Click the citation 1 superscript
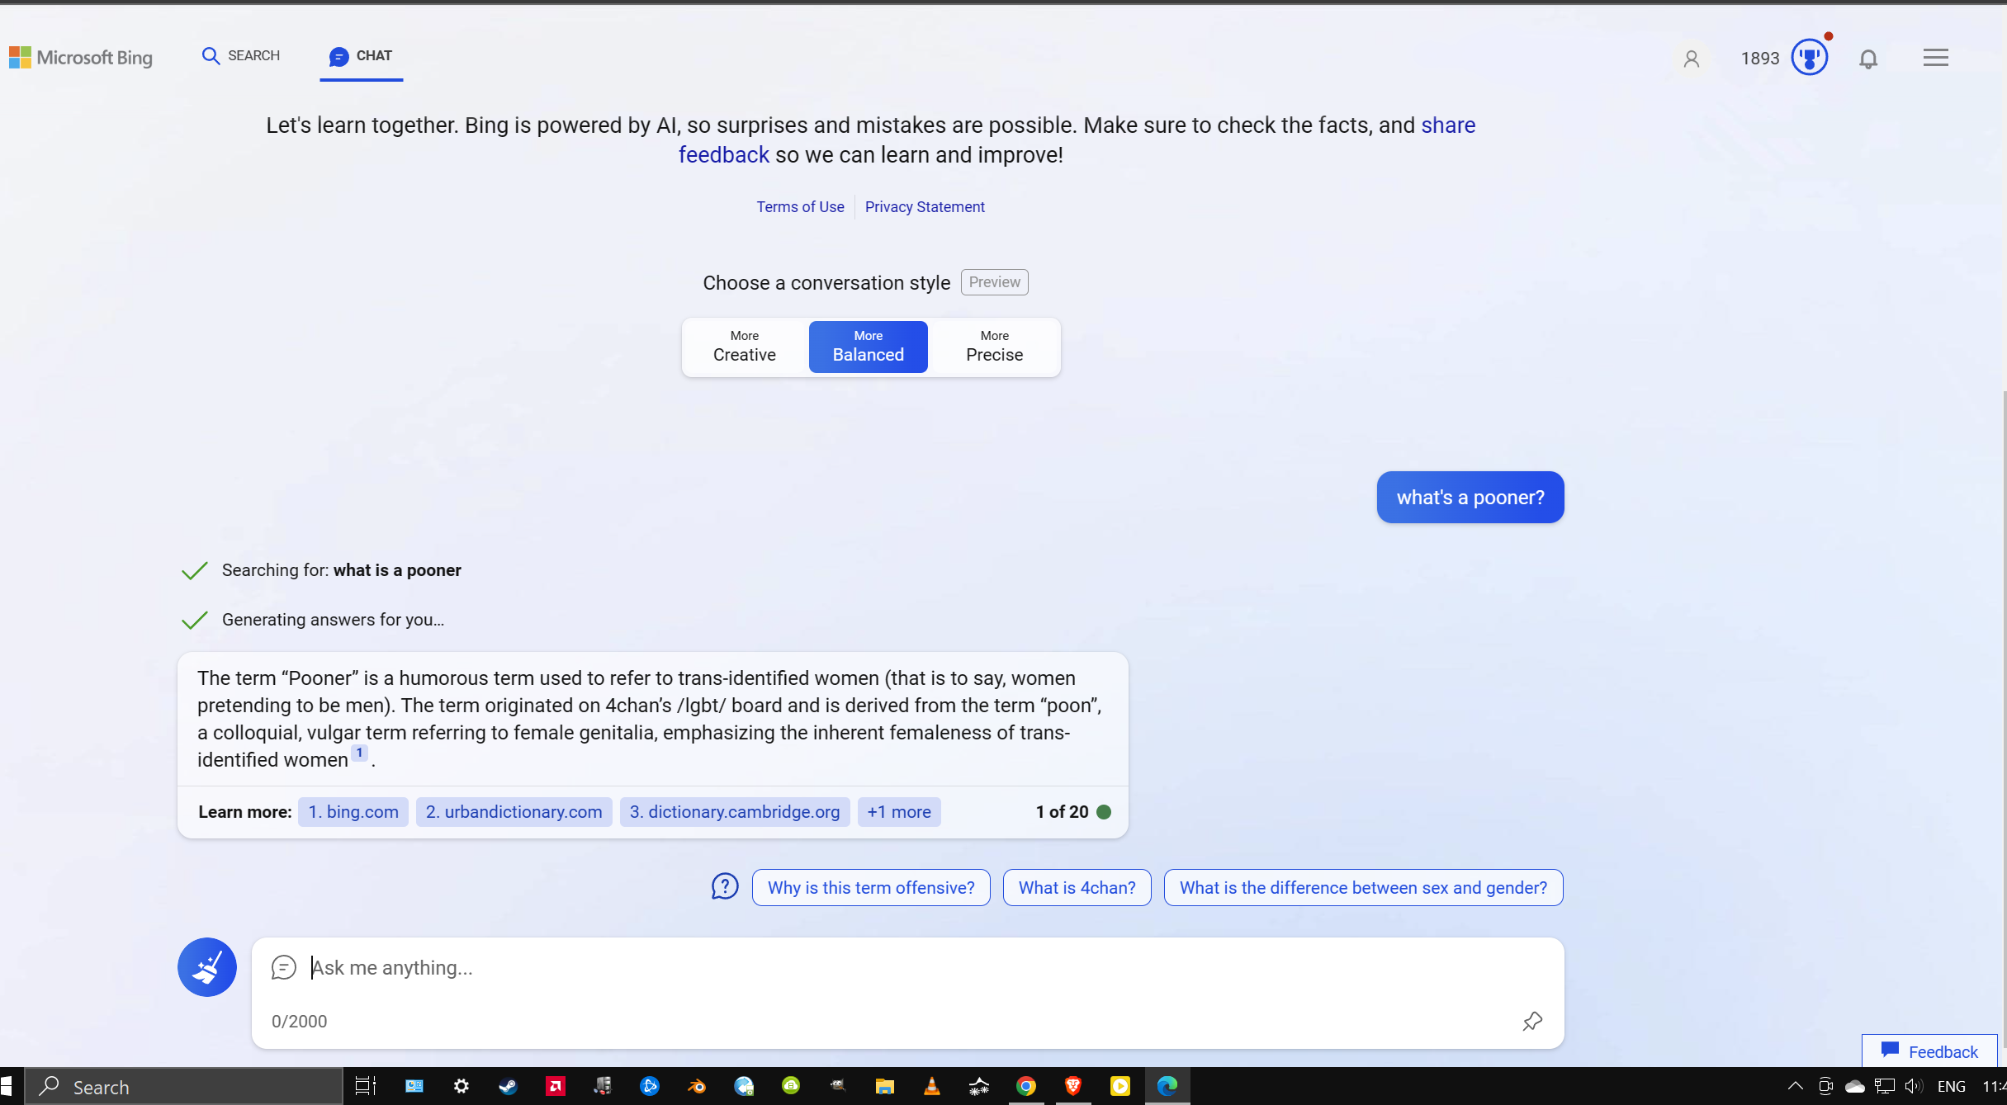 [x=359, y=753]
